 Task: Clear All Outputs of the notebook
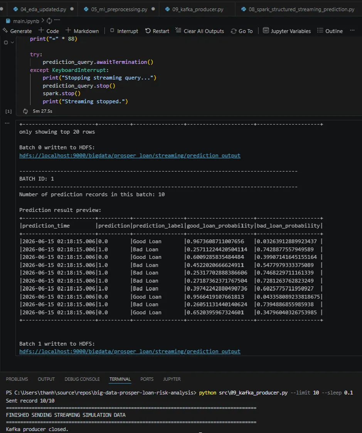[200, 31]
